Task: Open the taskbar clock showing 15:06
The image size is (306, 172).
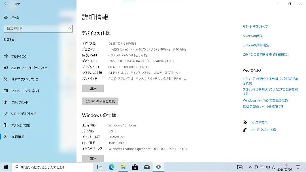Action: 285,167
